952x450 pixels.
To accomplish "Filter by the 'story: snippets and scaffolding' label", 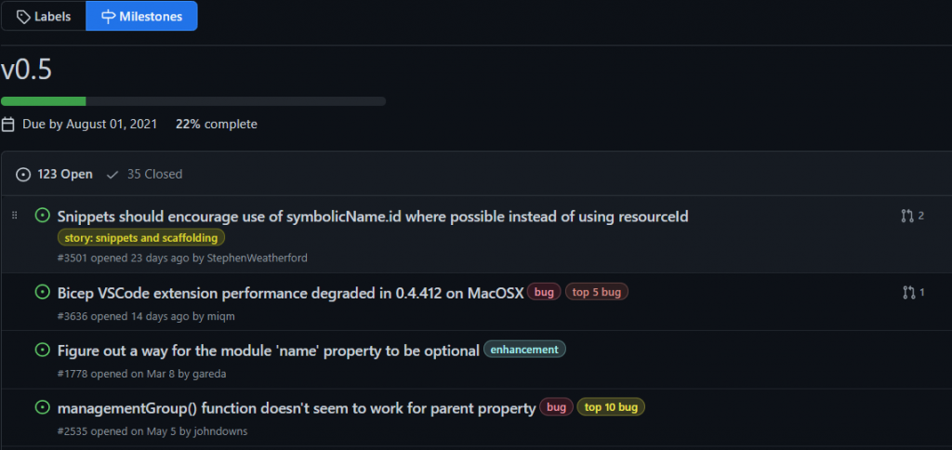I will point(141,238).
